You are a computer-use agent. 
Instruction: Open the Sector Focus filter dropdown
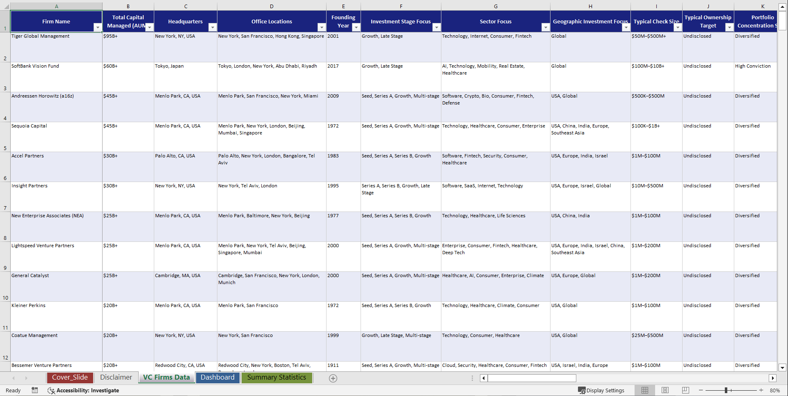click(x=546, y=28)
